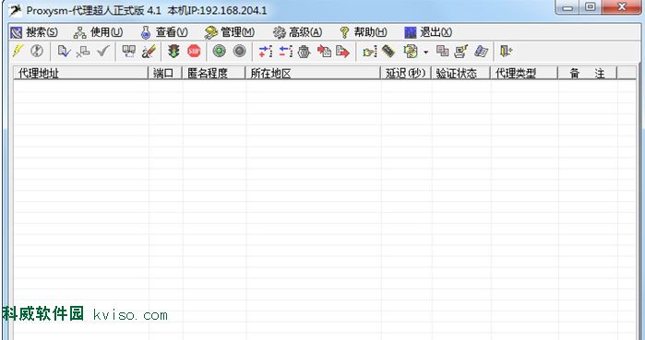The image size is (645, 340).
Task: Sort by 延迟(秒) column header
Action: [x=406, y=74]
